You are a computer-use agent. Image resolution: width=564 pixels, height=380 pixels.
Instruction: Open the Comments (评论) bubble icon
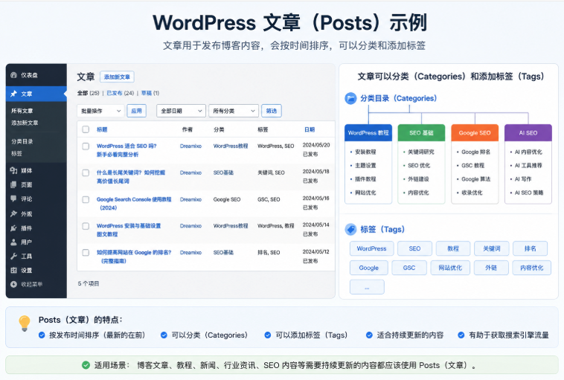(13, 199)
